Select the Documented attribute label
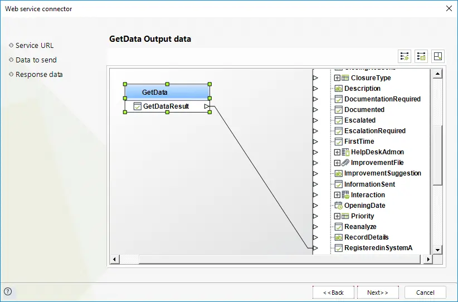 (364, 110)
